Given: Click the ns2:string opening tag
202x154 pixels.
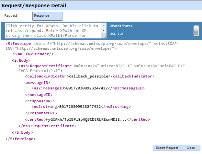Looking at the screenshot, I should coord(45,106).
